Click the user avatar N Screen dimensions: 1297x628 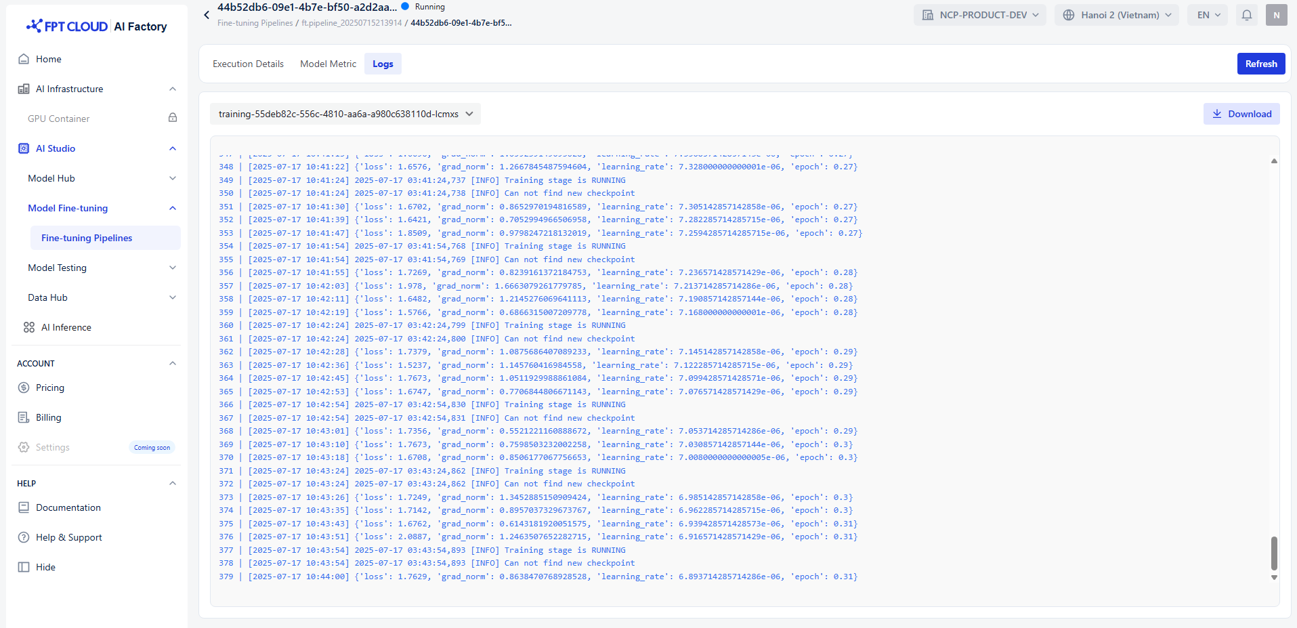(1276, 15)
